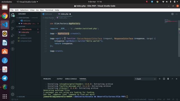This screenshot has width=180, height=101.
Task: Open the Search view in activity bar
Action: 13,22
